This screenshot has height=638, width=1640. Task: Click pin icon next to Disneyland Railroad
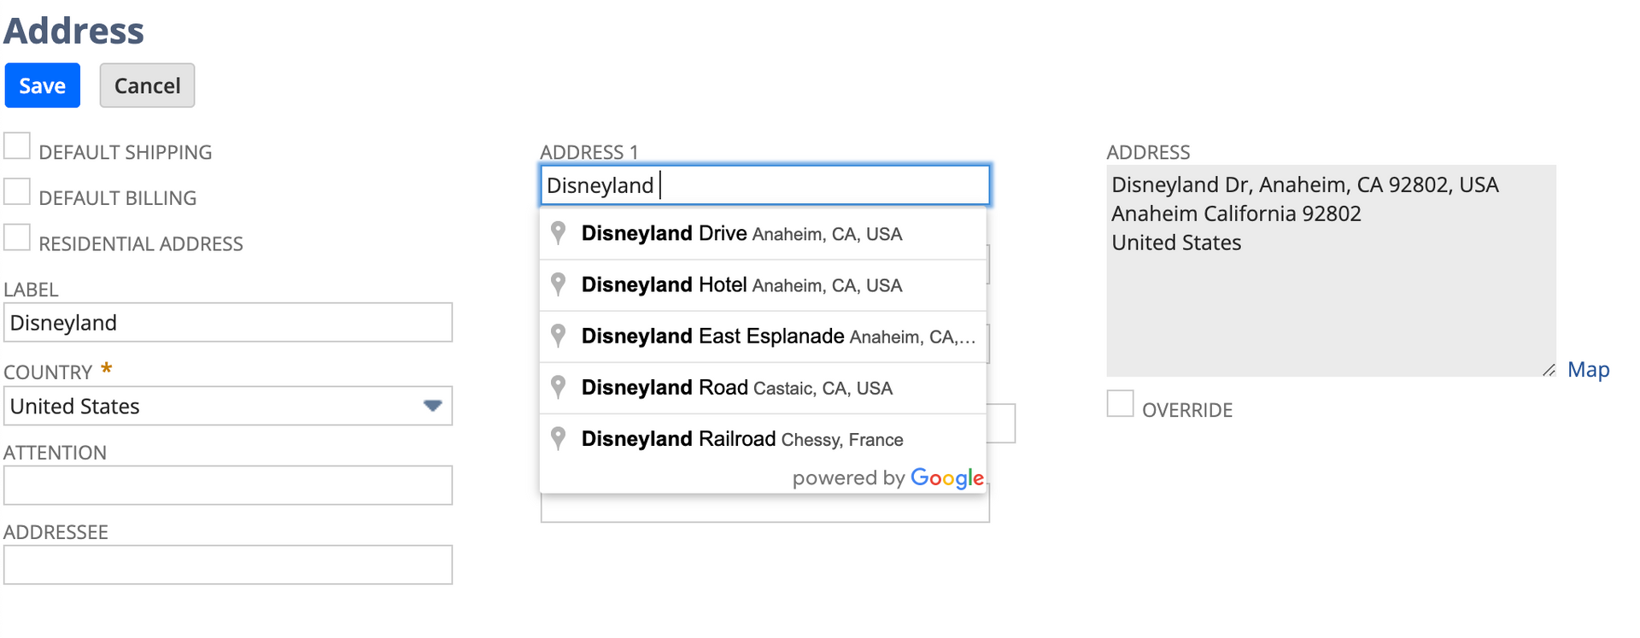[558, 438]
